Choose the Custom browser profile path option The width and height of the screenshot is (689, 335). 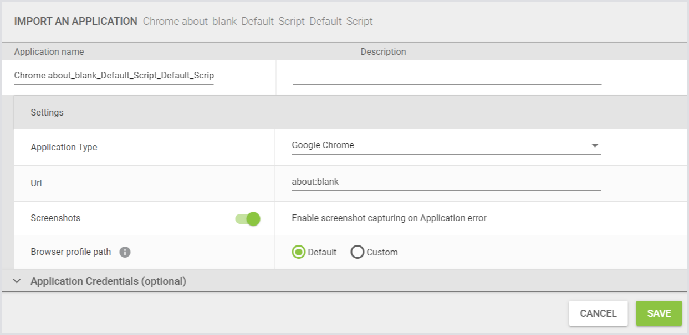(x=359, y=252)
